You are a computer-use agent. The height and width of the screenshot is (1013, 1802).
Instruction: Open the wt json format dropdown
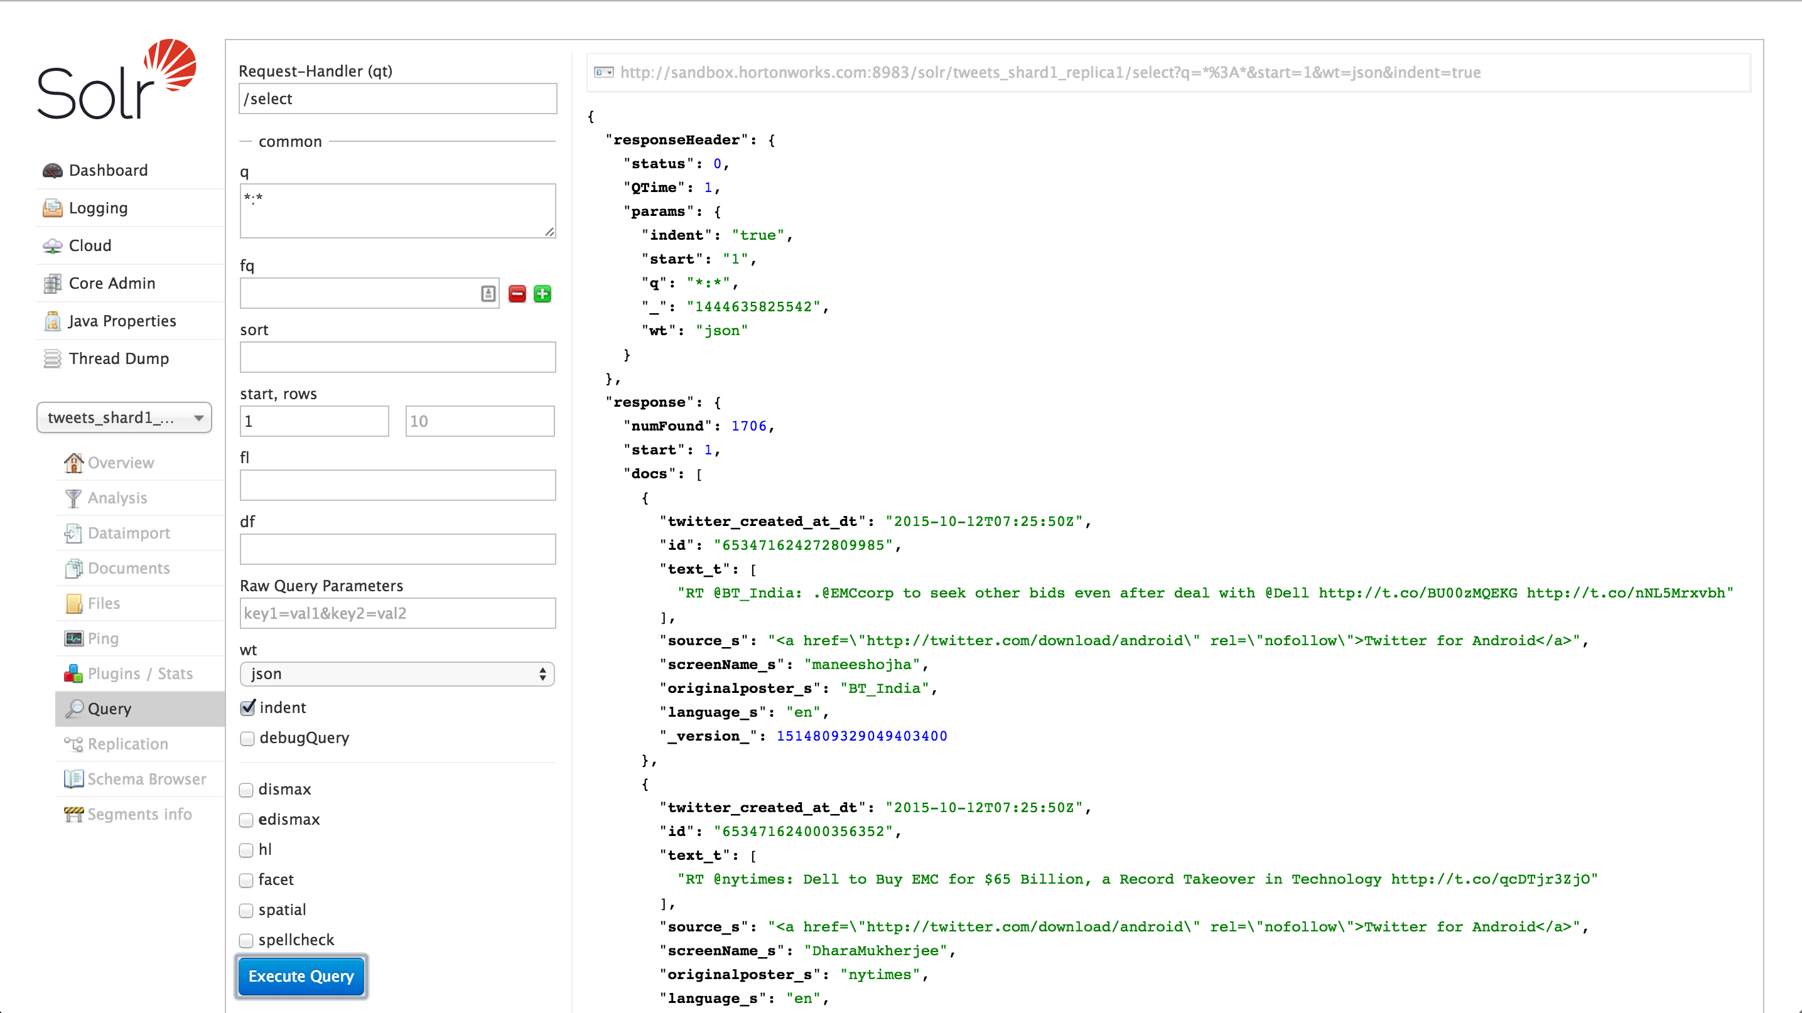pyautogui.click(x=397, y=674)
